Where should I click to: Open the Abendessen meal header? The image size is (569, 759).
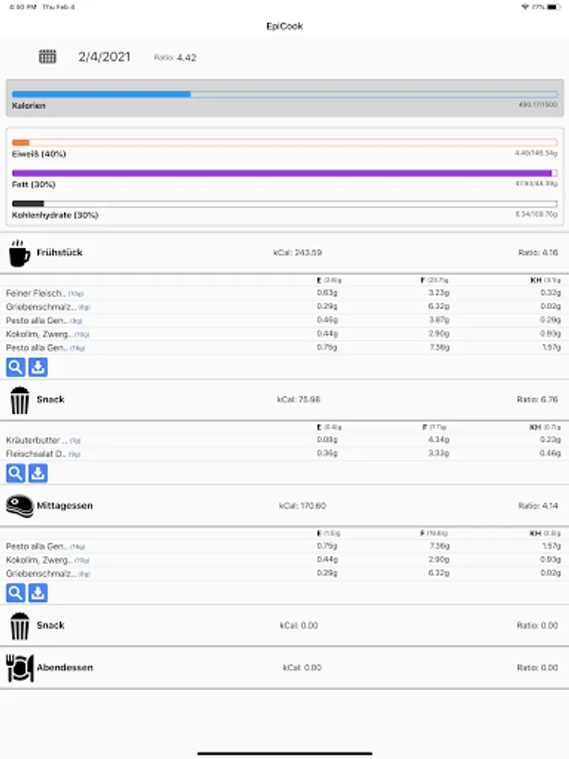click(285, 668)
